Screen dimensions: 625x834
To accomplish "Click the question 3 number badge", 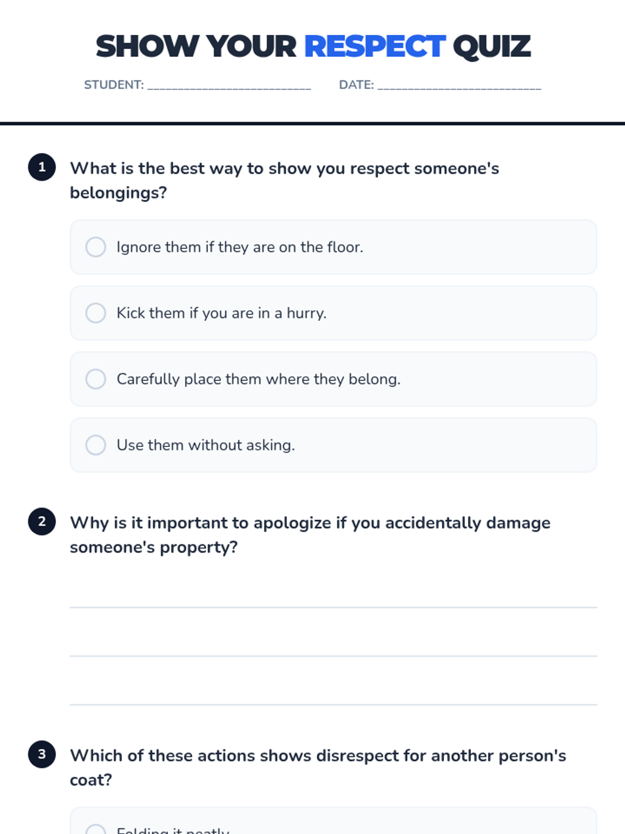I will coord(42,754).
